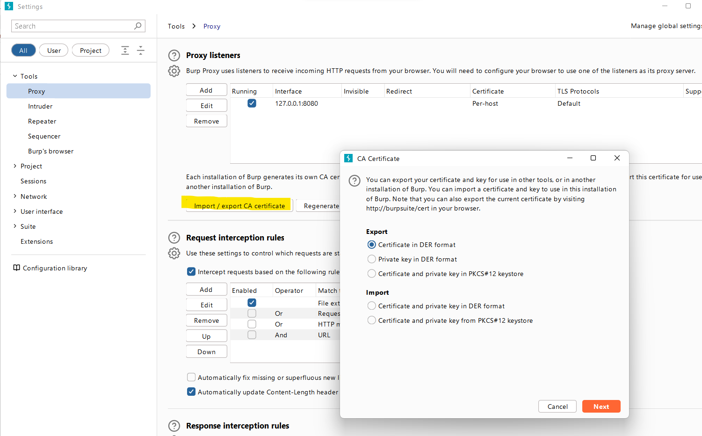Click Import / export CA certificate button

click(x=239, y=206)
